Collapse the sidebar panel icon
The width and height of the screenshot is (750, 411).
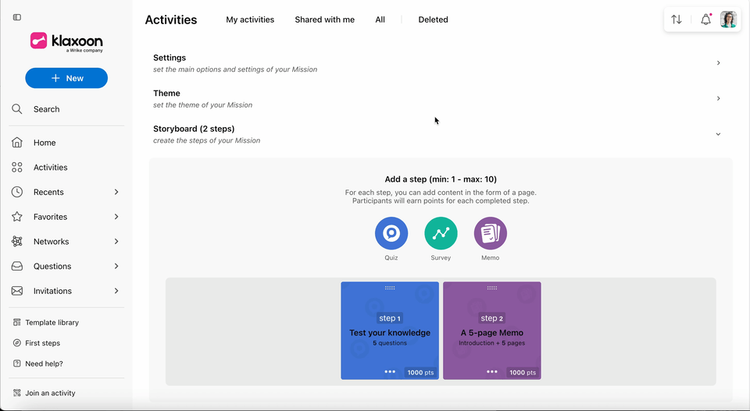click(x=17, y=17)
